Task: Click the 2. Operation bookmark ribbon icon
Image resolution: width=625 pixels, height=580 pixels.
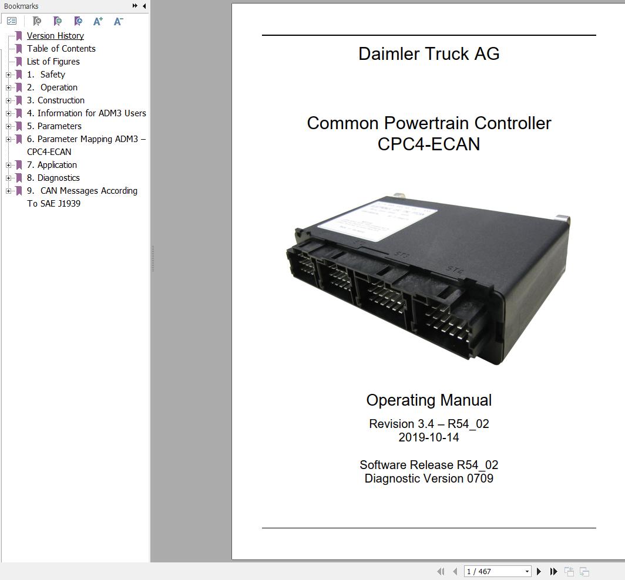Action: [19, 87]
